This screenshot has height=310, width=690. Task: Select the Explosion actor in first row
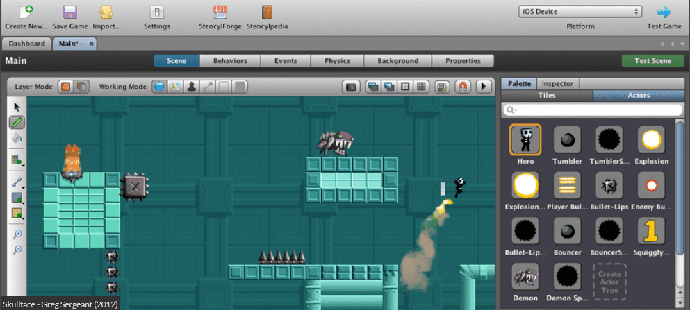(x=651, y=140)
